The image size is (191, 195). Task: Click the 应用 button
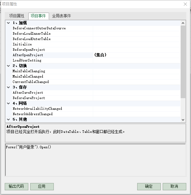42,186
